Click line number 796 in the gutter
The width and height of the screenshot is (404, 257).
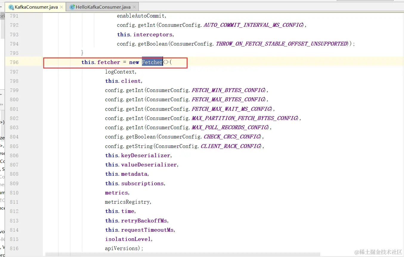pyautogui.click(x=14, y=62)
